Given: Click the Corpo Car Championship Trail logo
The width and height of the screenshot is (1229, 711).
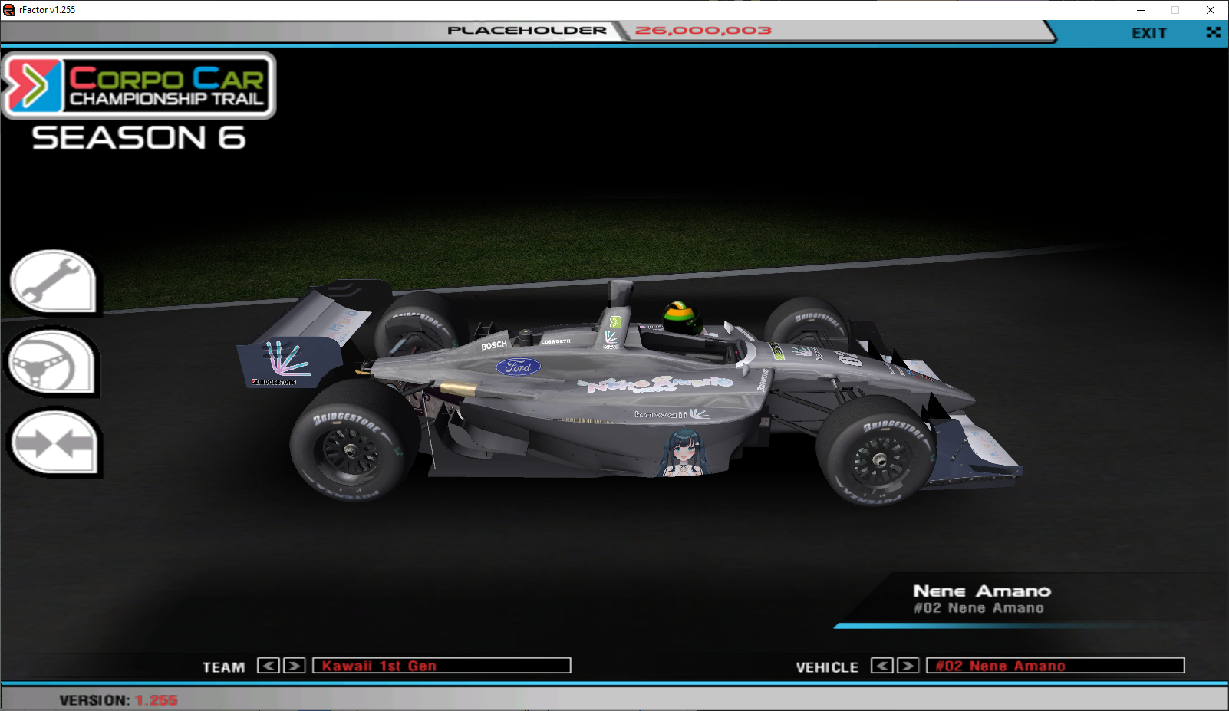Looking at the screenshot, I should point(139,85).
